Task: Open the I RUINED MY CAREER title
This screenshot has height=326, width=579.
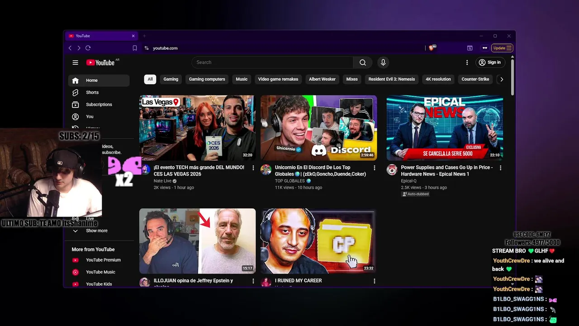Action: pos(299,281)
